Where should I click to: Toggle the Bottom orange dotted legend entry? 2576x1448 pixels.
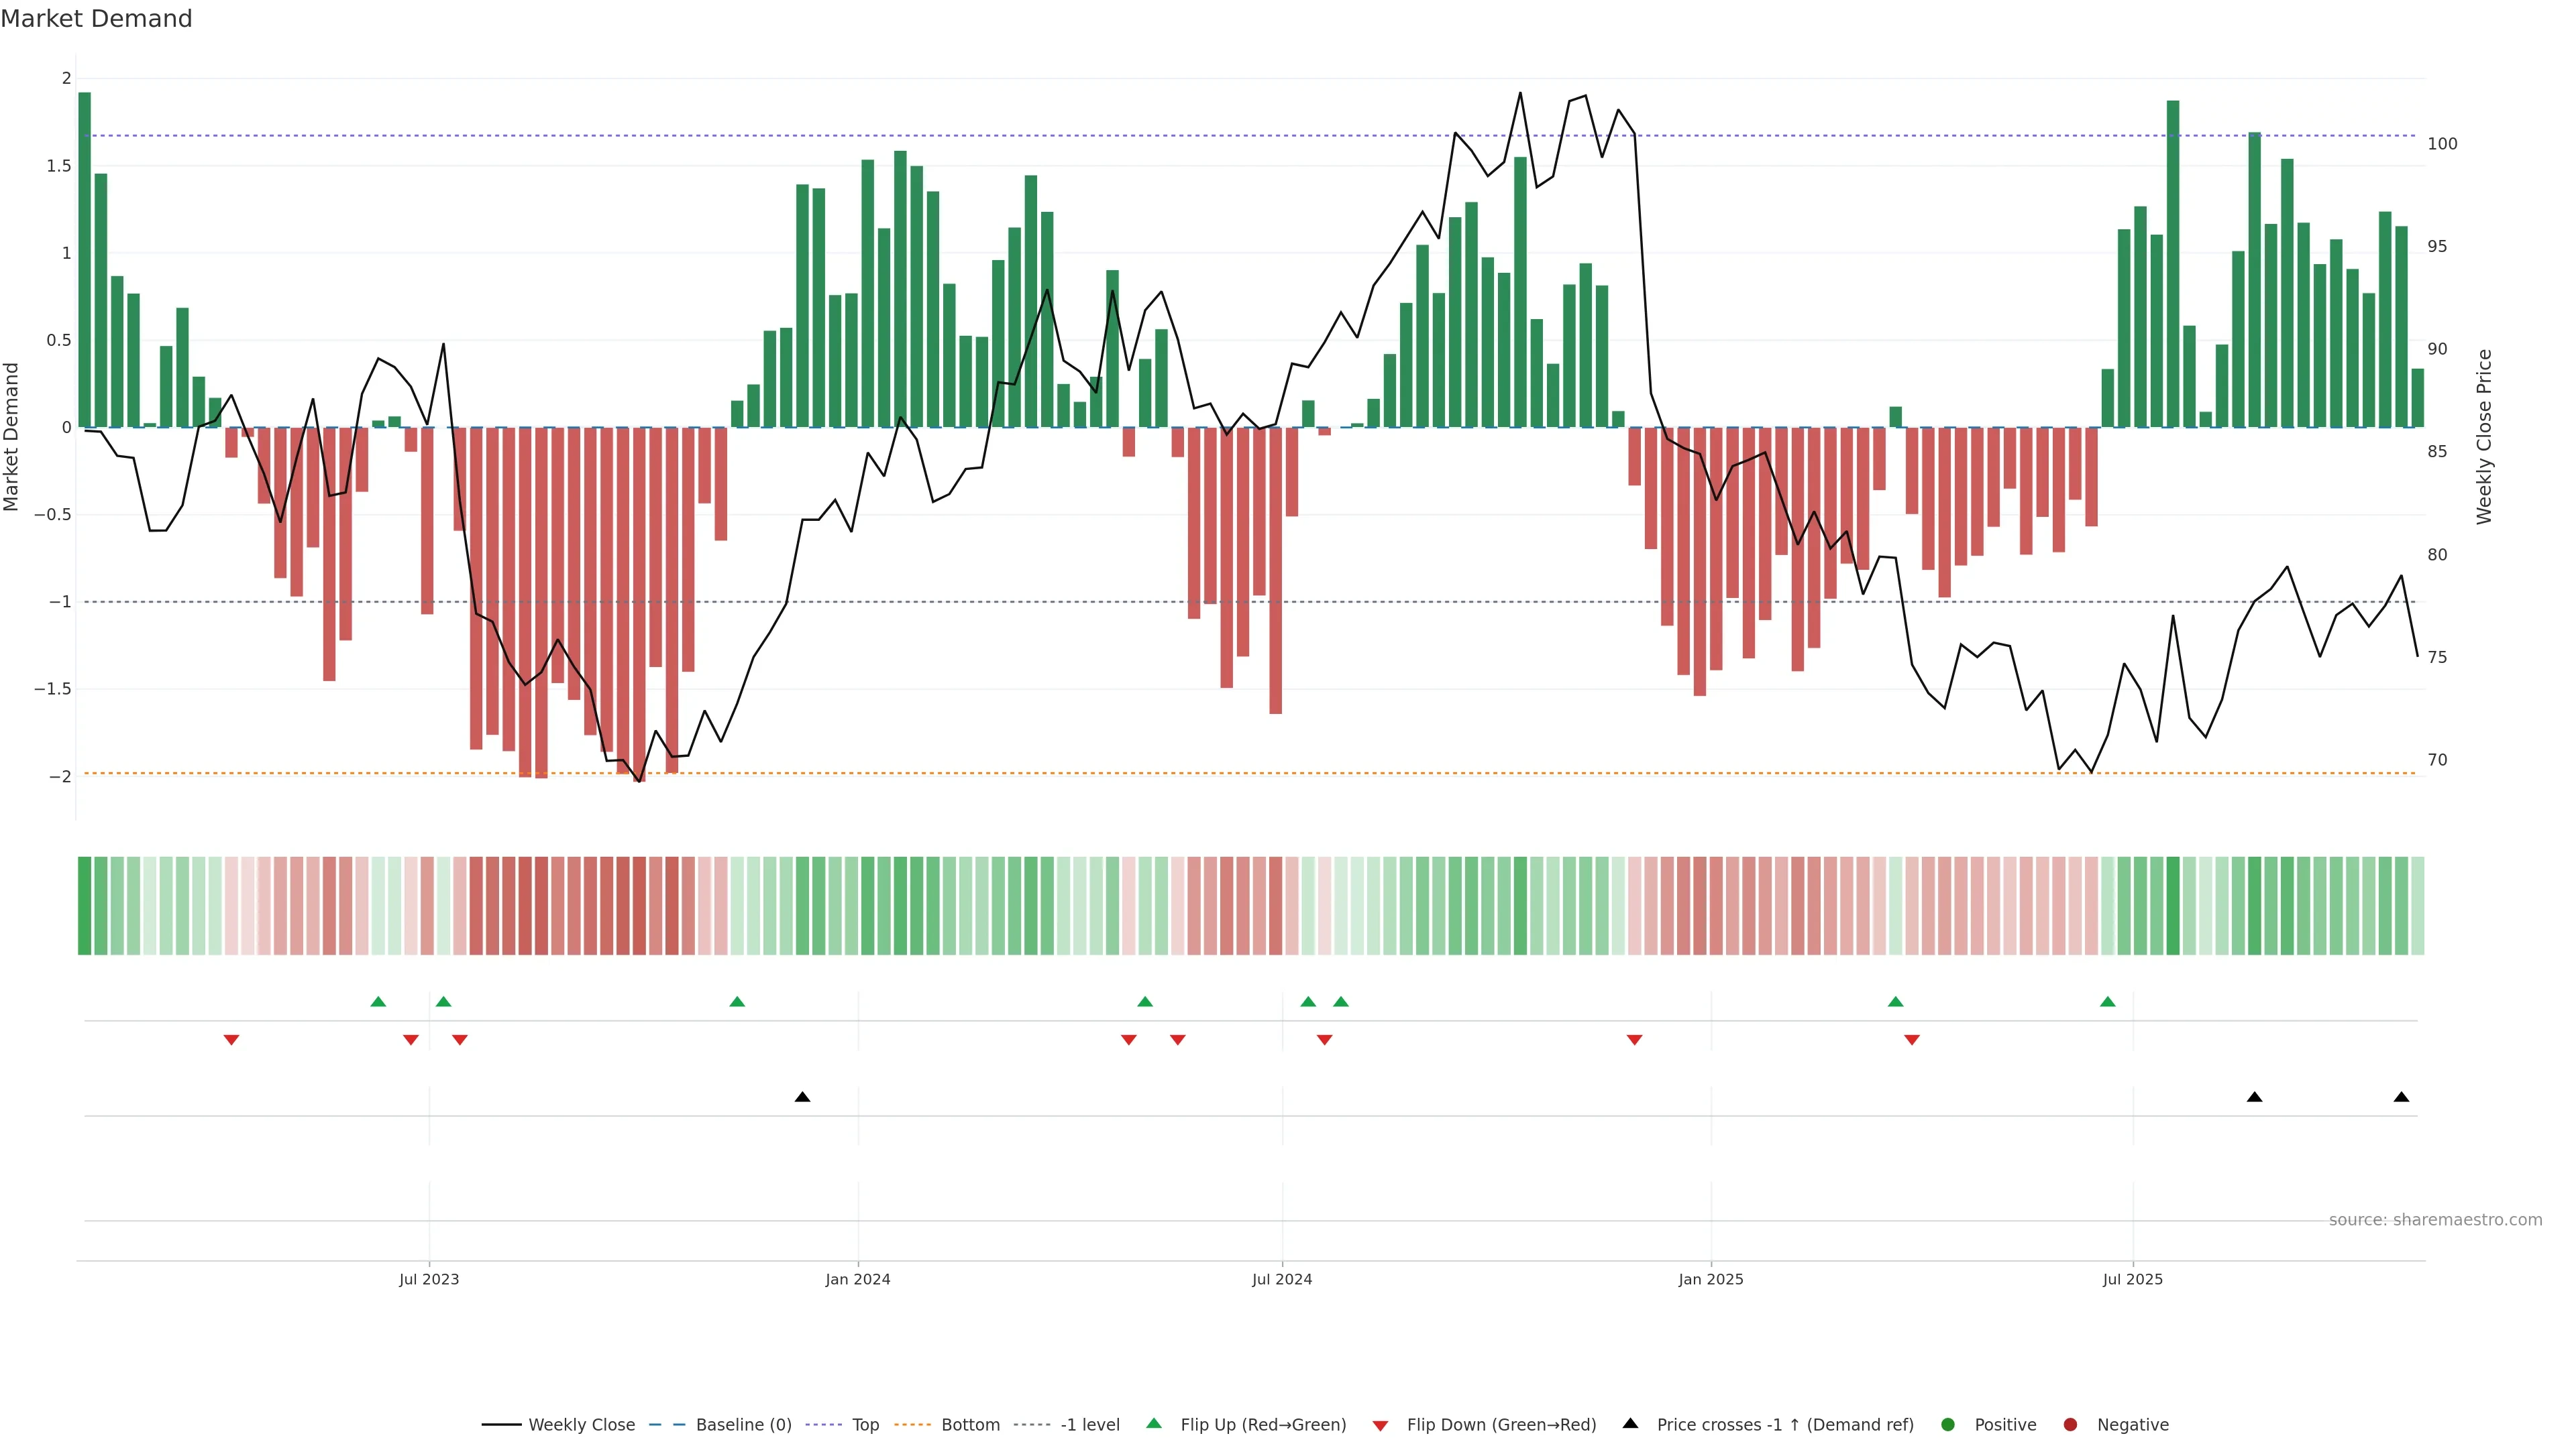click(x=970, y=1424)
